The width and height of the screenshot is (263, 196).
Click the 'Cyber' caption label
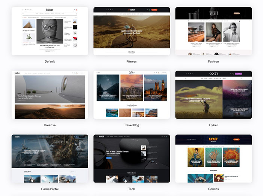click(213, 125)
